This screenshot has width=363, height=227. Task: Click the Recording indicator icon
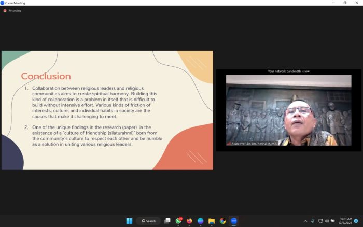pyautogui.click(x=5, y=10)
